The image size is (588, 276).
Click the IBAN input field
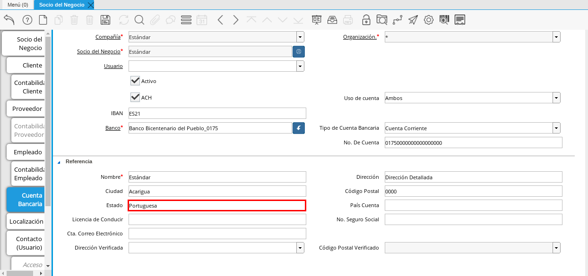[217, 113]
